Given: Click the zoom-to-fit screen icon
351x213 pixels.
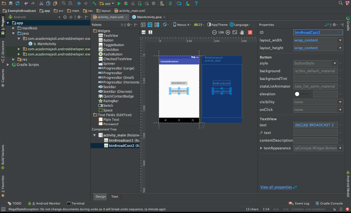Looking at the screenshot, I should click(x=235, y=32).
